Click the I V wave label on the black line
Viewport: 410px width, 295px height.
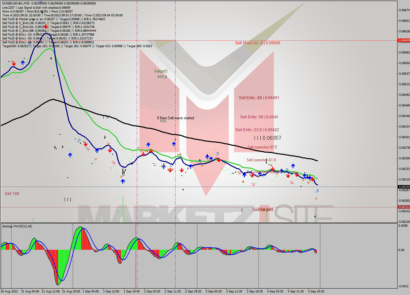click(106, 117)
